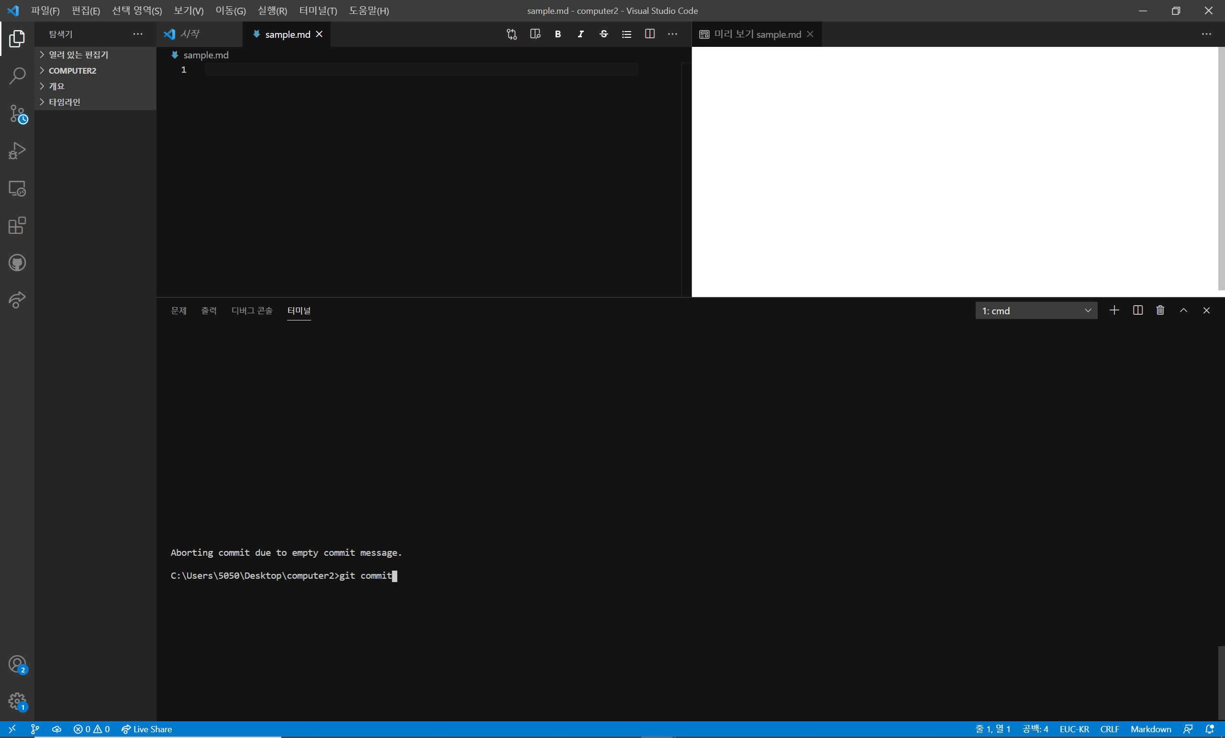Image resolution: width=1225 pixels, height=738 pixels.
Task: Toggle italic formatting in editor toolbar
Action: 581,34
